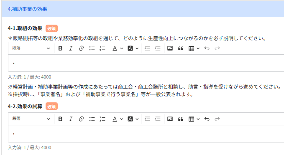Click 必須 badge next to 4-2.効果の試算
Viewport: 284px width, 155px height.
click(x=51, y=107)
